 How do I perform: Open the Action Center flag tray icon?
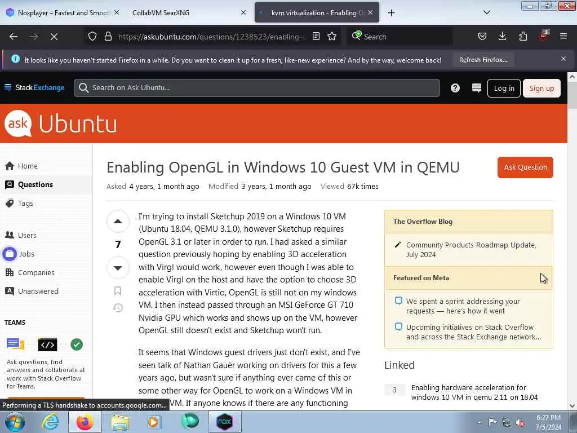492,422
